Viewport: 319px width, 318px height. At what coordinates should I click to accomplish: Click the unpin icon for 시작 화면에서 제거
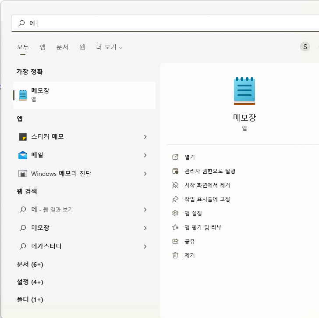click(x=175, y=185)
